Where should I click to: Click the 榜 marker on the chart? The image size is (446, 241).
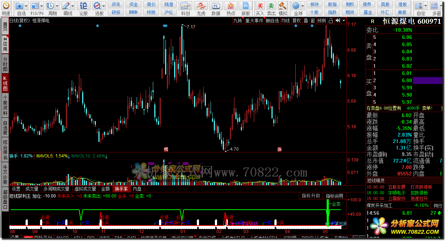166,149
